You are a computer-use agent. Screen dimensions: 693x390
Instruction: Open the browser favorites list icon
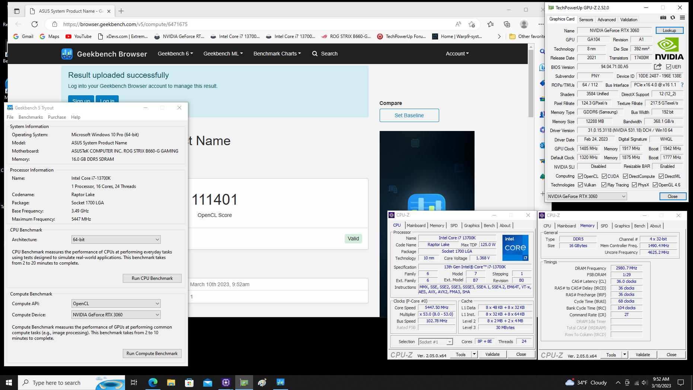pos(491,24)
